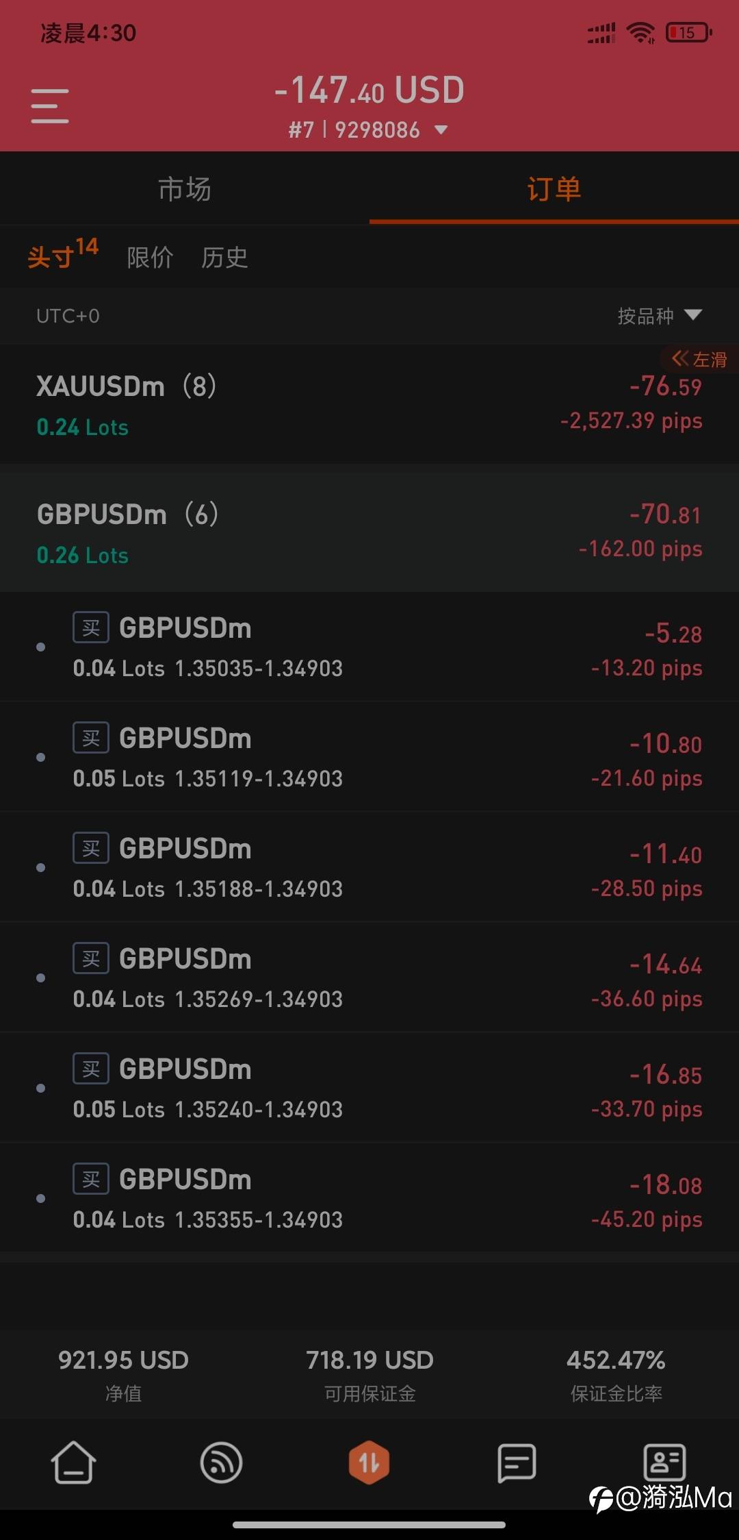The width and height of the screenshot is (739, 1540).
Task: Open the hamburger menu
Action: [x=50, y=106]
